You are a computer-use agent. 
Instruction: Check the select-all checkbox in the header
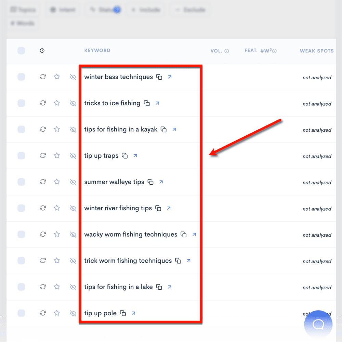coord(21,50)
